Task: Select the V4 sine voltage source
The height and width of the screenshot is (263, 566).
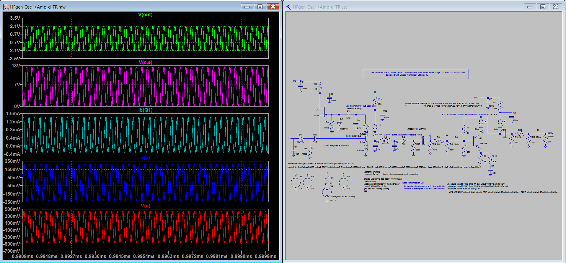Action: coord(327,192)
